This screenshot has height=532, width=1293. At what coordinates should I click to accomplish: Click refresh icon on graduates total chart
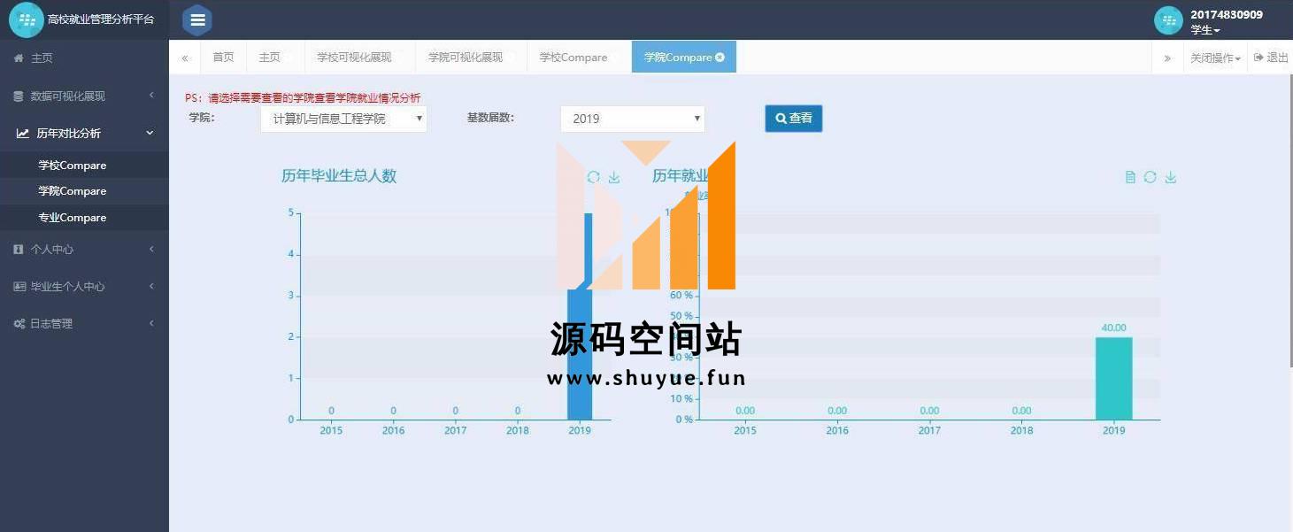[594, 177]
